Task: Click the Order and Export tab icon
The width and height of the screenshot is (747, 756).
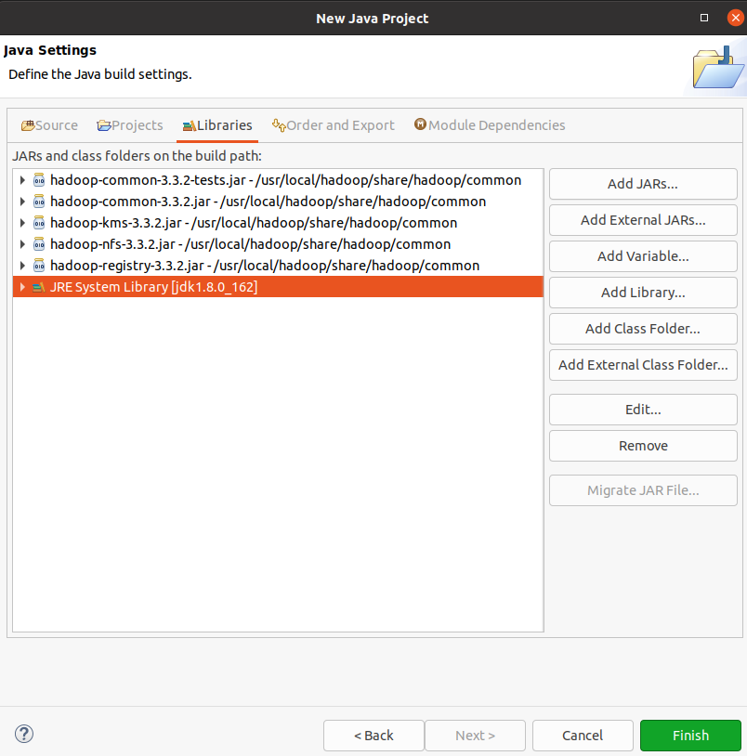Action: (276, 124)
